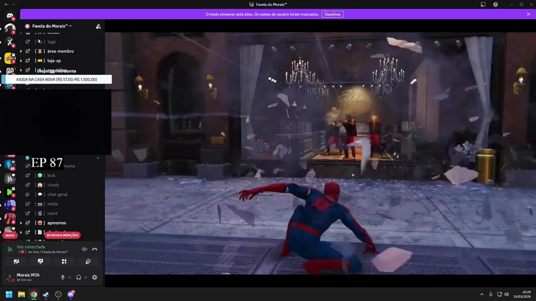Click the Desativar streamer mode button
This screenshot has height=301, width=536.
332,14
